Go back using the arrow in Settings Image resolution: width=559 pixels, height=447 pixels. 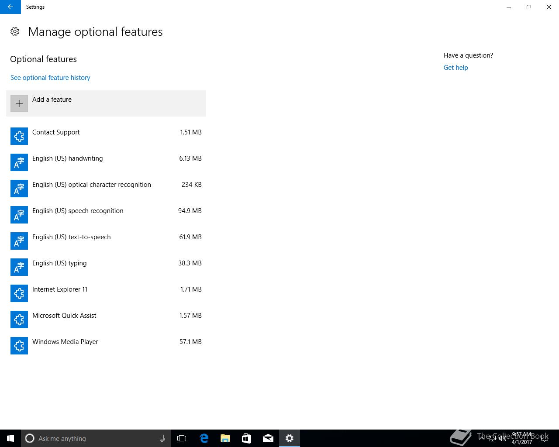[10, 7]
